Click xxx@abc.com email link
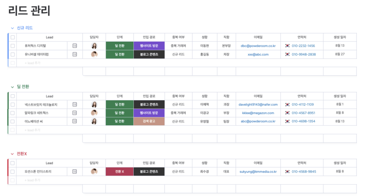Viewport: 366px width, 196px height. coord(258,55)
